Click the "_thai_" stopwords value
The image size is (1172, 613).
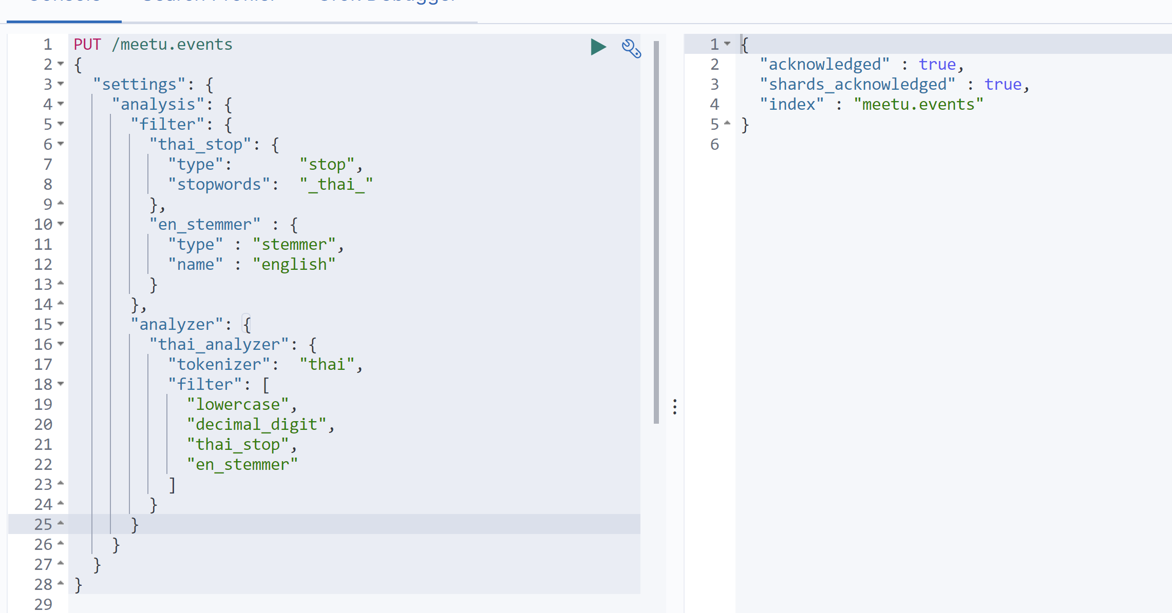[336, 185]
